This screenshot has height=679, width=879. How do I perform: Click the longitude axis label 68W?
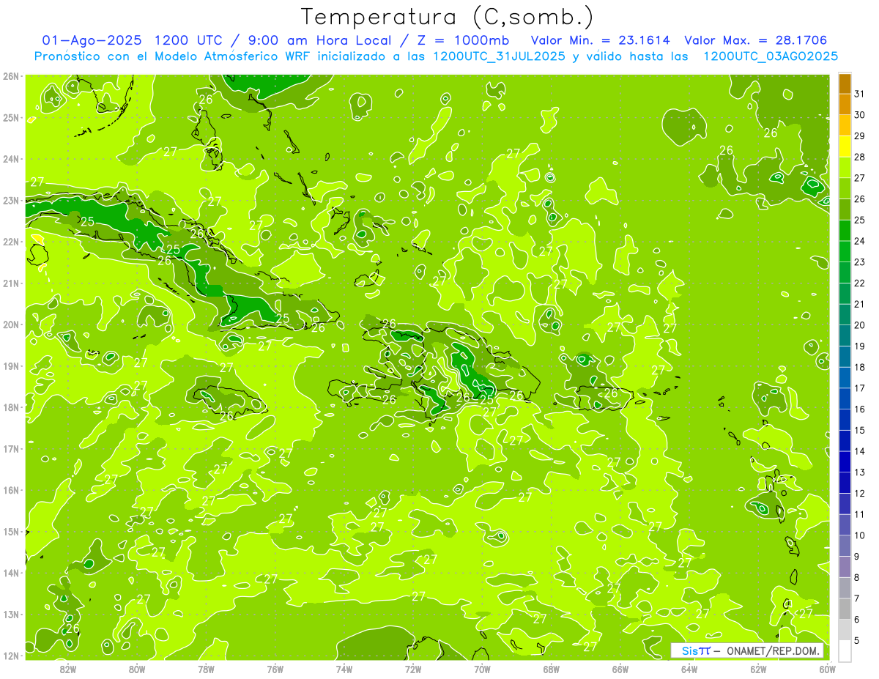coord(552,669)
